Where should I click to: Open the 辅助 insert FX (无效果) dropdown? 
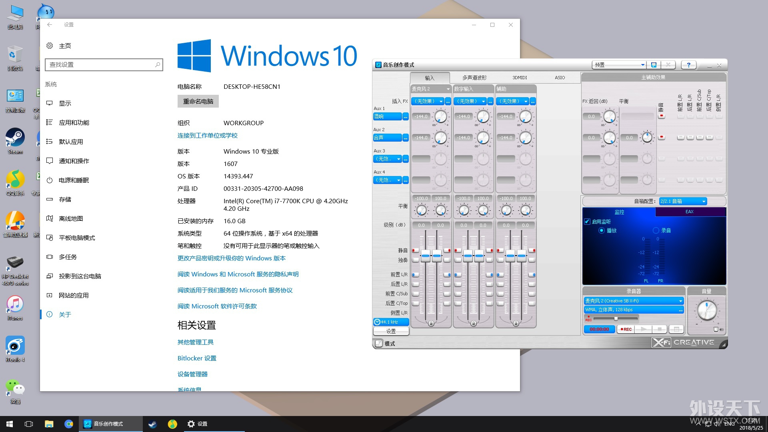pyautogui.click(x=513, y=101)
